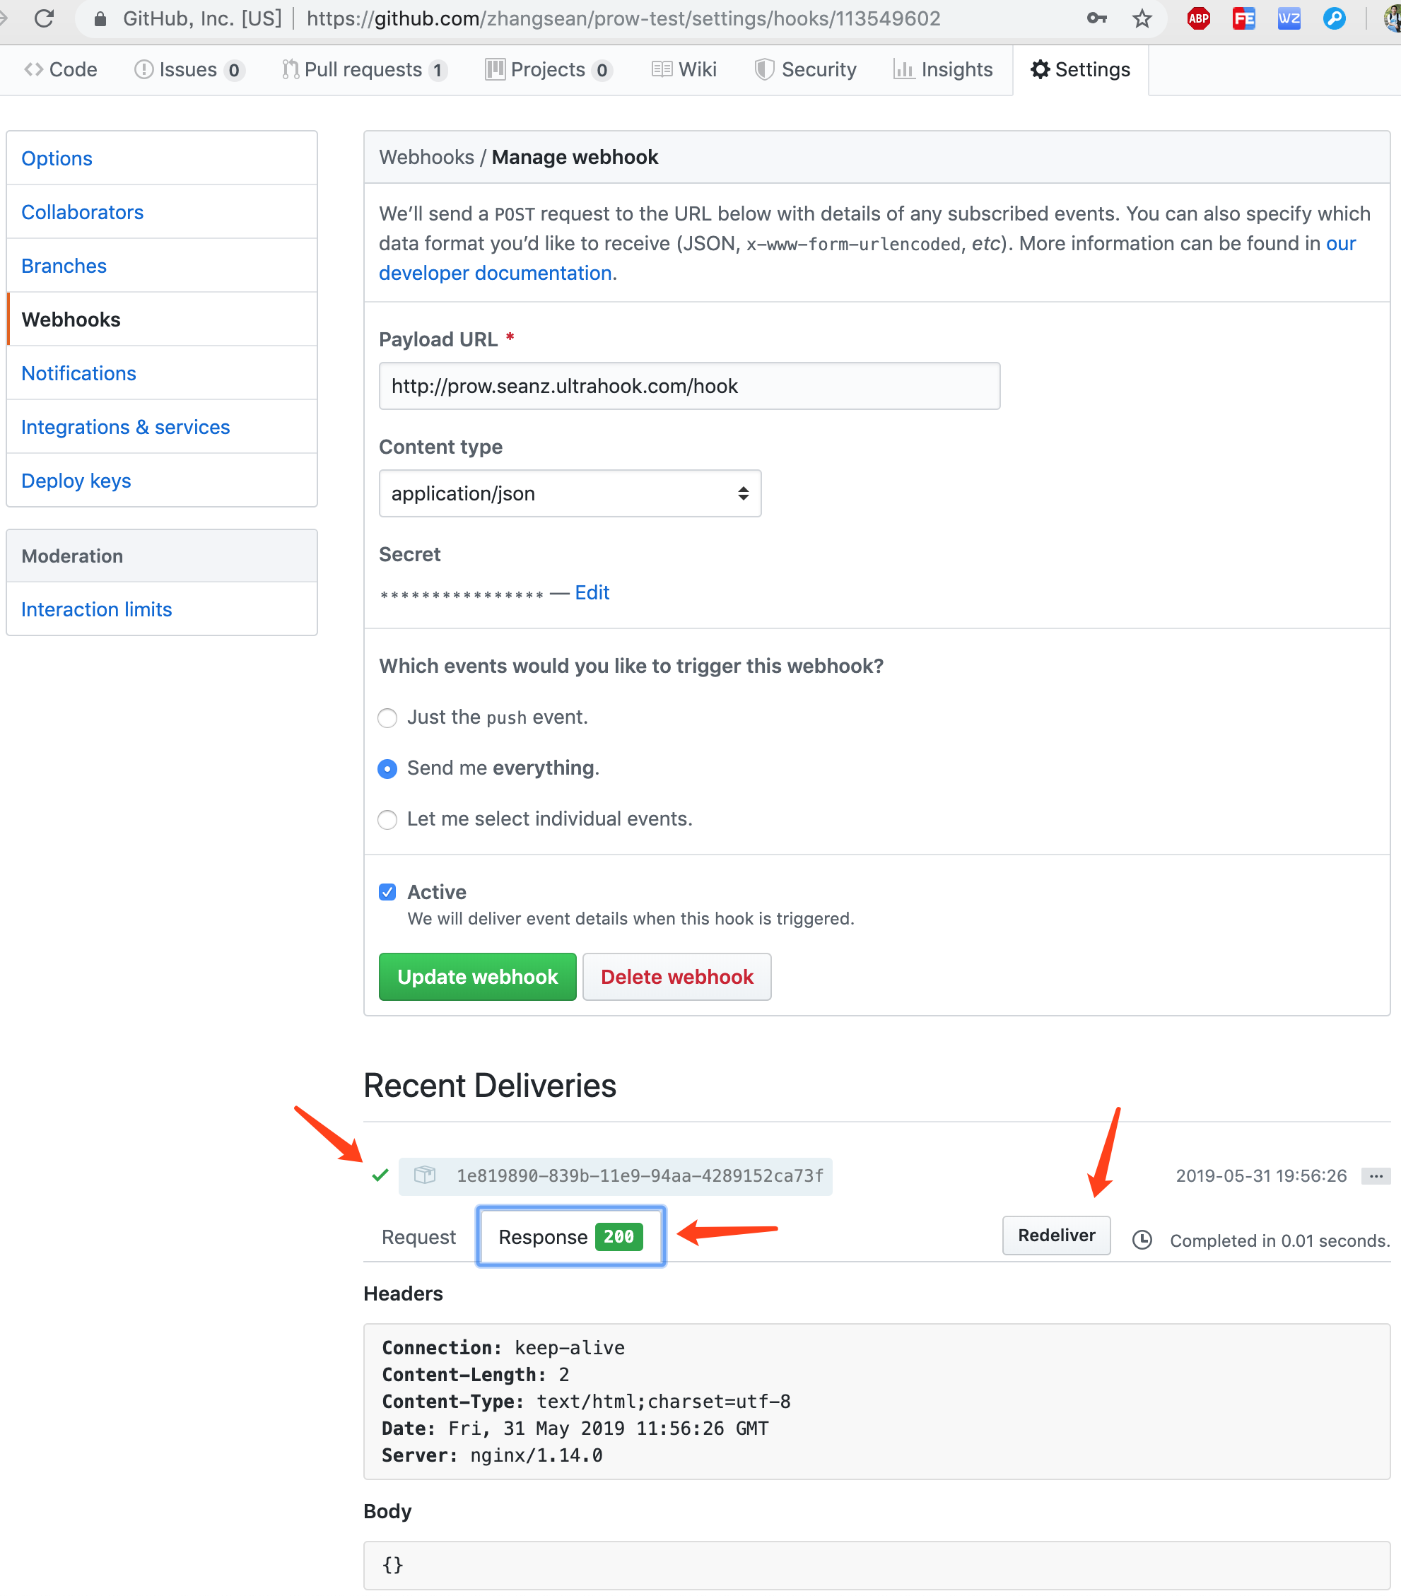This screenshot has height=1596, width=1401.
Task: Switch to the Request tab
Action: click(x=418, y=1237)
